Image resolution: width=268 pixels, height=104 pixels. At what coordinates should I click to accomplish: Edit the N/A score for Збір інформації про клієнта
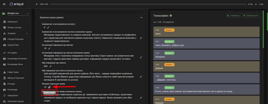(51, 66)
